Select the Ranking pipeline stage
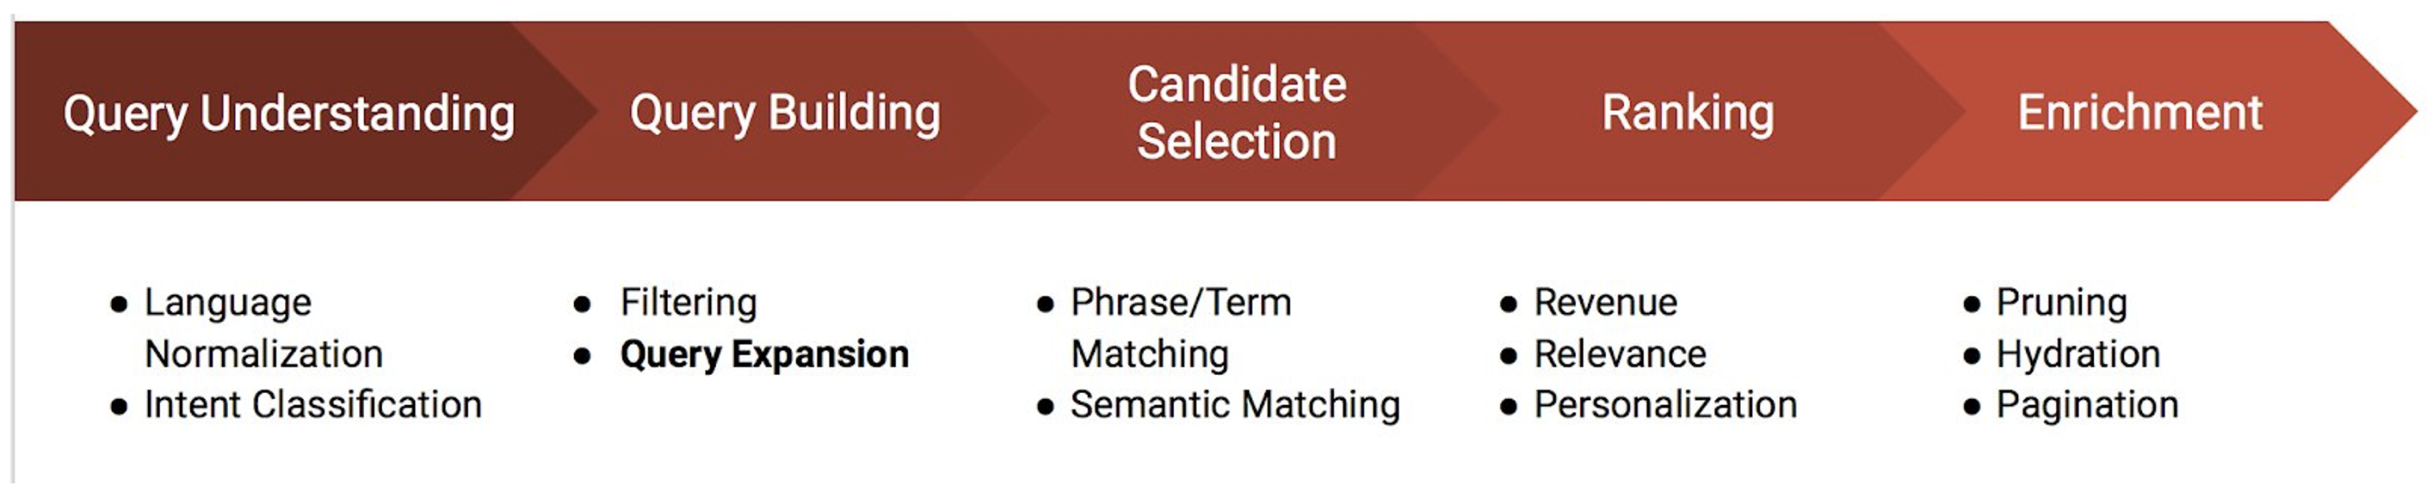 point(1688,113)
